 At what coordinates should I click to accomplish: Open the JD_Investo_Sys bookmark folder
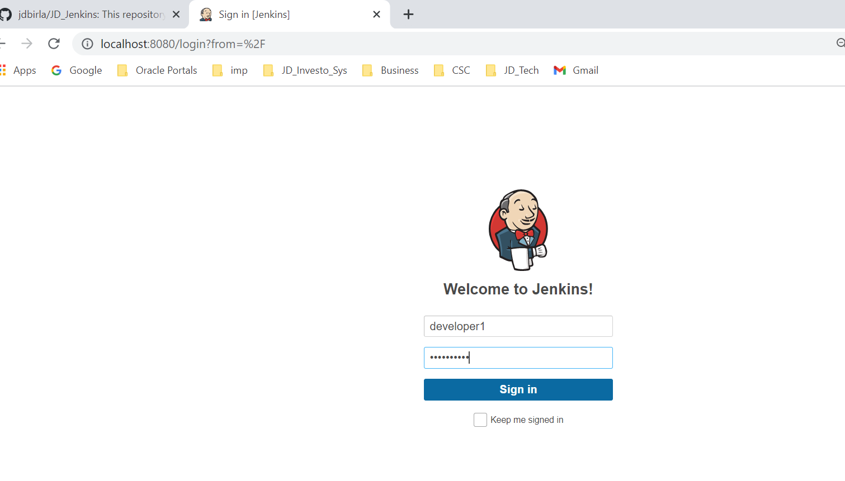pos(305,70)
